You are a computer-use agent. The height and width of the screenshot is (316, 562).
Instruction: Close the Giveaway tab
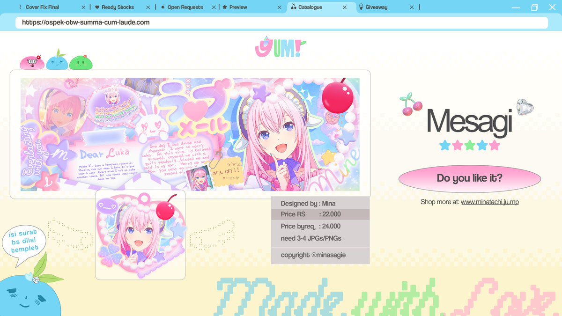412,7
